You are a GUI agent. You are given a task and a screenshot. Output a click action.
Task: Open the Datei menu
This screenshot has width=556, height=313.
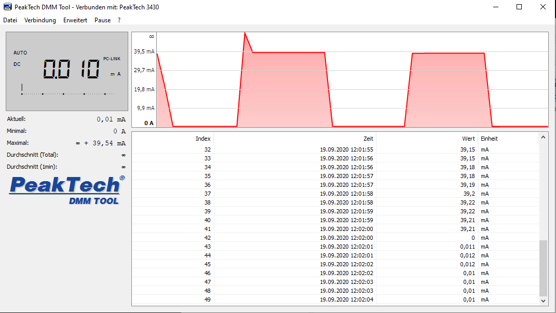tap(10, 20)
